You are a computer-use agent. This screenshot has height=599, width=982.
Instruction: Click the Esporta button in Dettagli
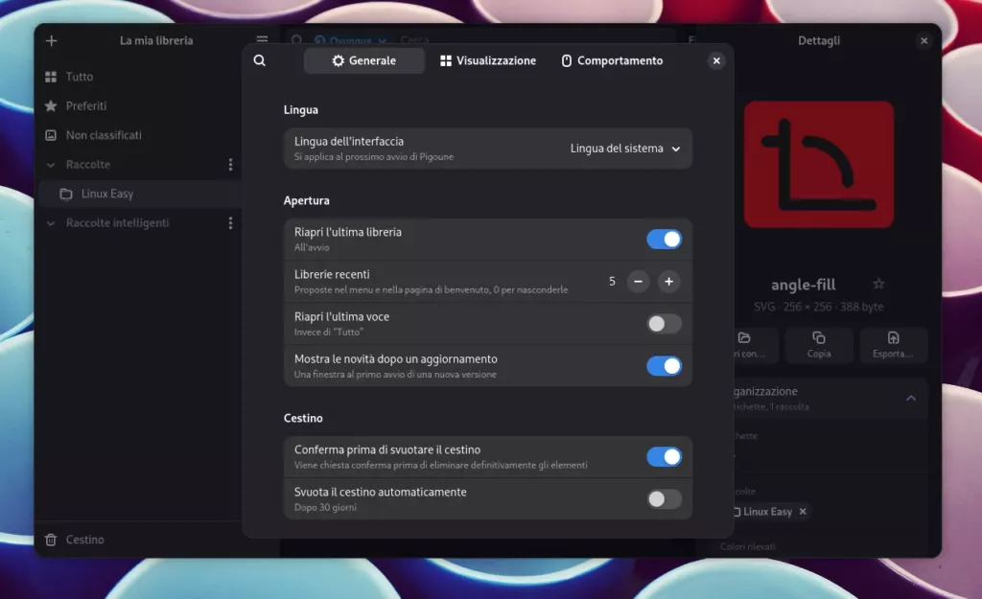pos(893,345)
